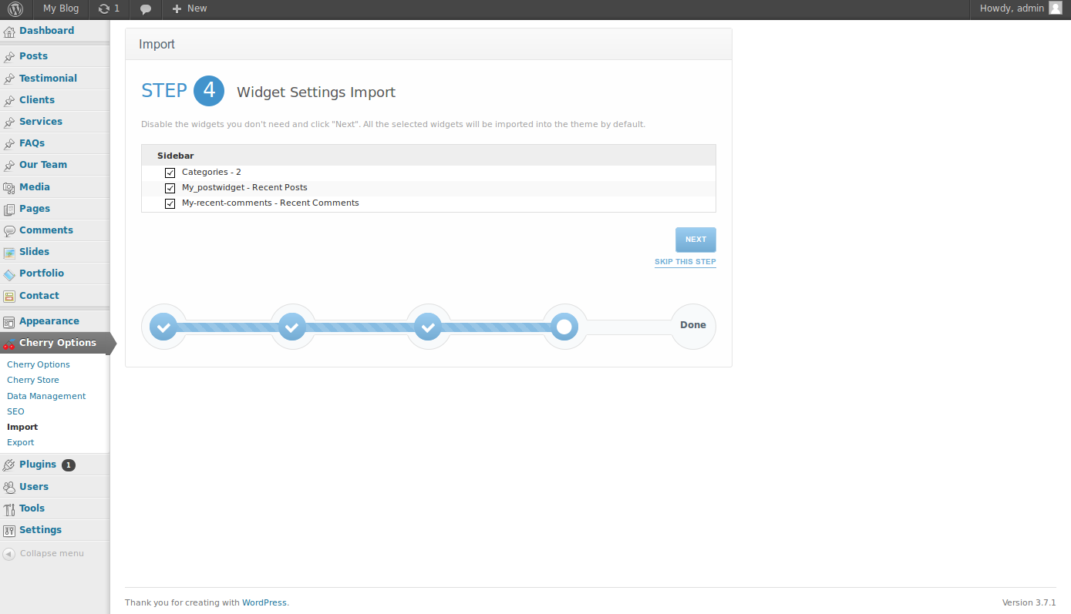Click the Collapse menu label
Viewport: 1071px width, 614px height.
tap(52, 553)
